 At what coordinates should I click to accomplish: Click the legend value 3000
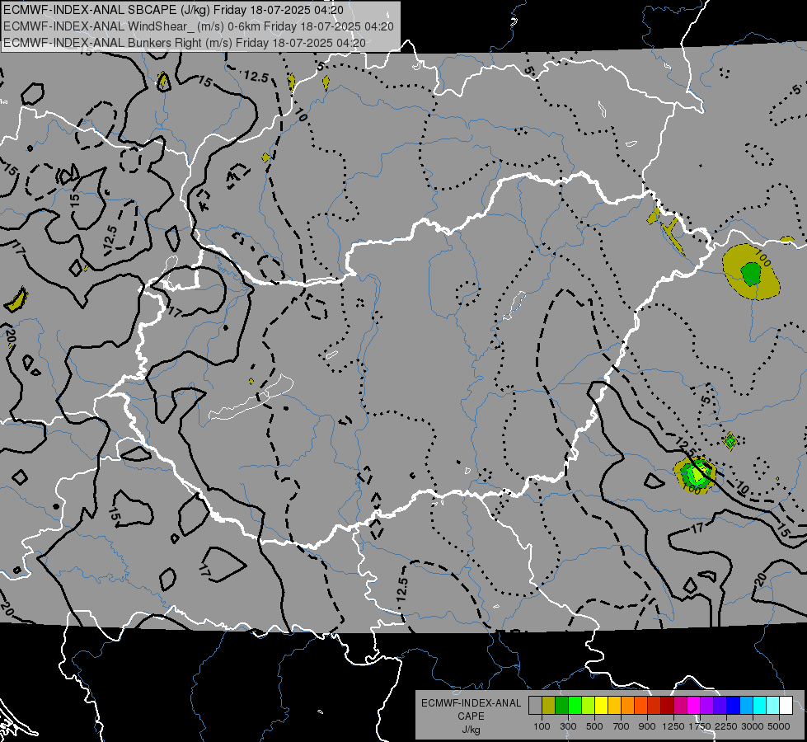[x=753, y=726]
